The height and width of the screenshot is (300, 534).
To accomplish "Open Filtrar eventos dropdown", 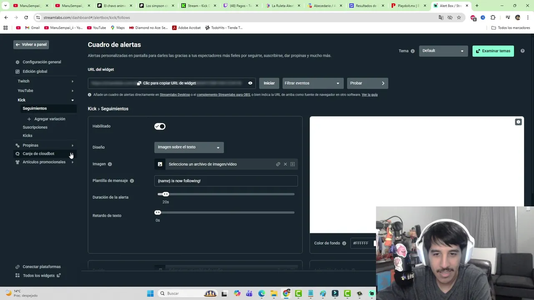I will [313, 83].
